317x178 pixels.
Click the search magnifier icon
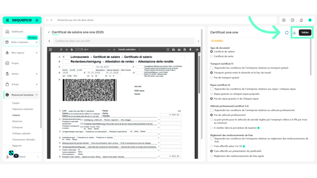[x=47, y=20]
